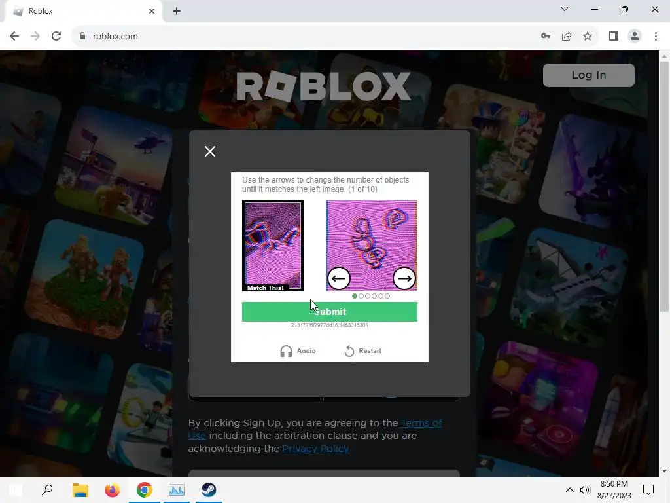Minimize the Chrome window

pos(594,9)
